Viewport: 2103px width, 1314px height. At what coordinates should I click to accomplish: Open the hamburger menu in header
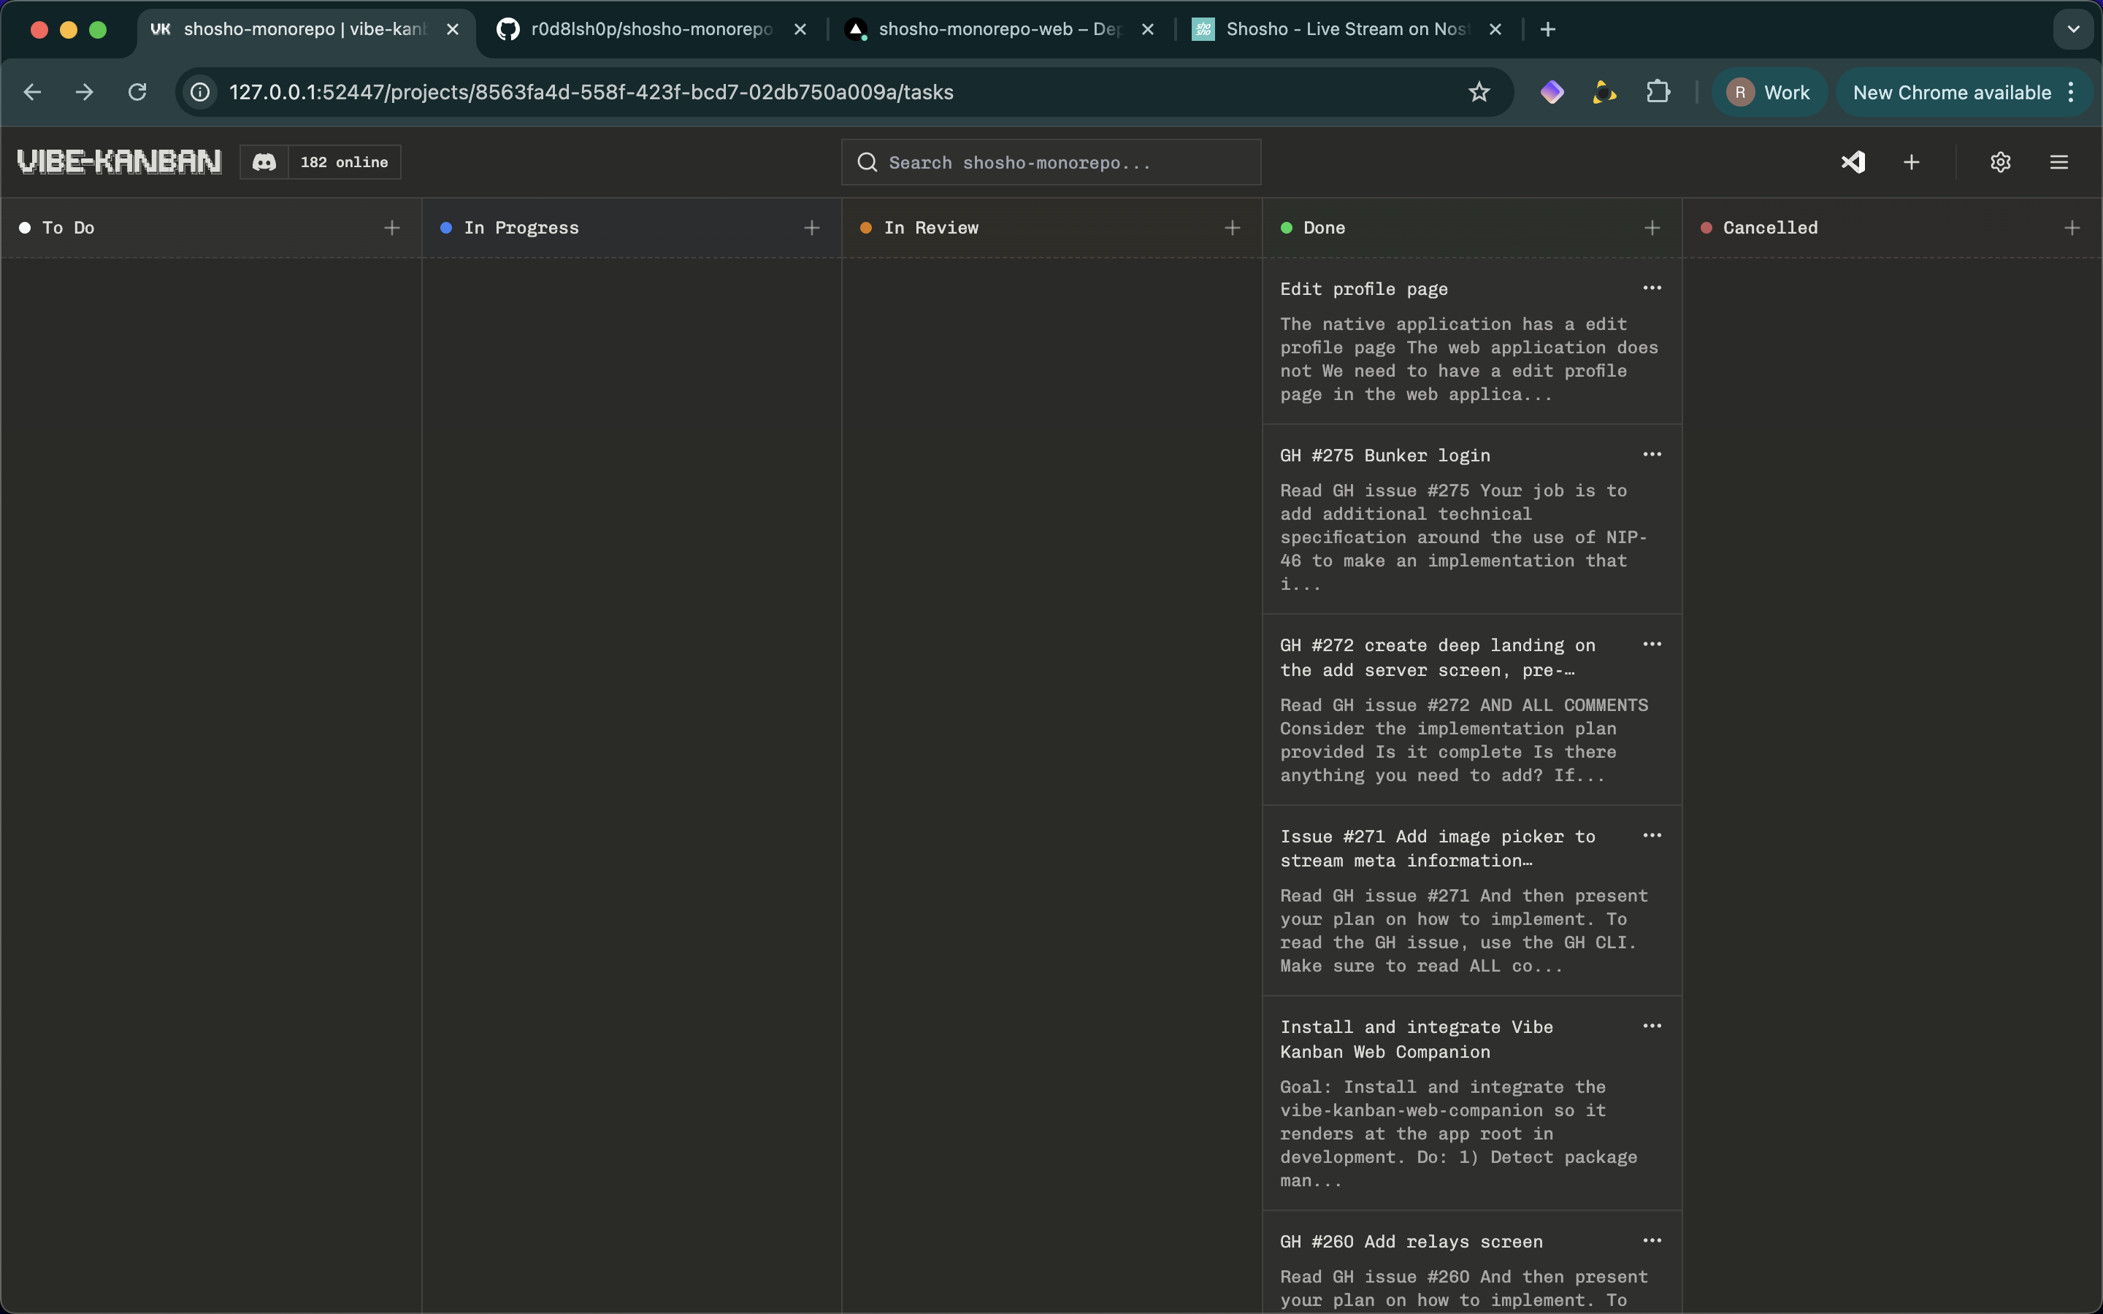pos(2058,163)
